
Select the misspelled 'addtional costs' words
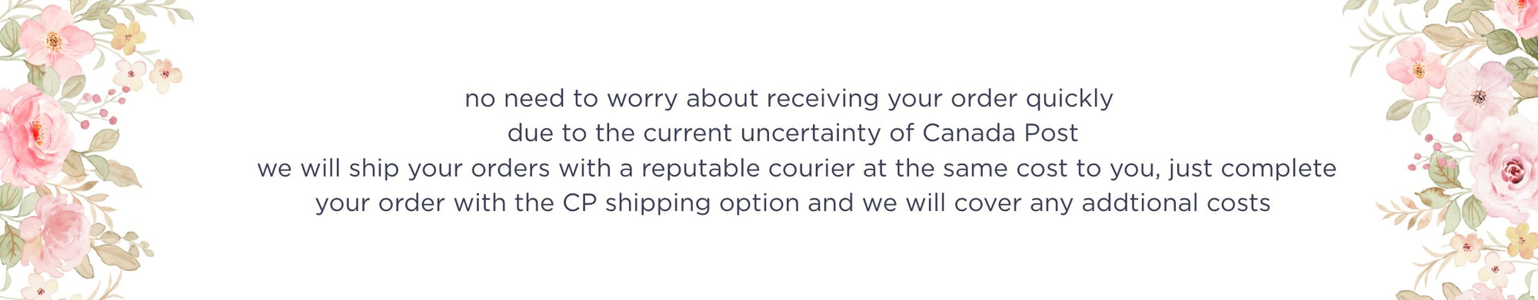(x=1176, y=203)
